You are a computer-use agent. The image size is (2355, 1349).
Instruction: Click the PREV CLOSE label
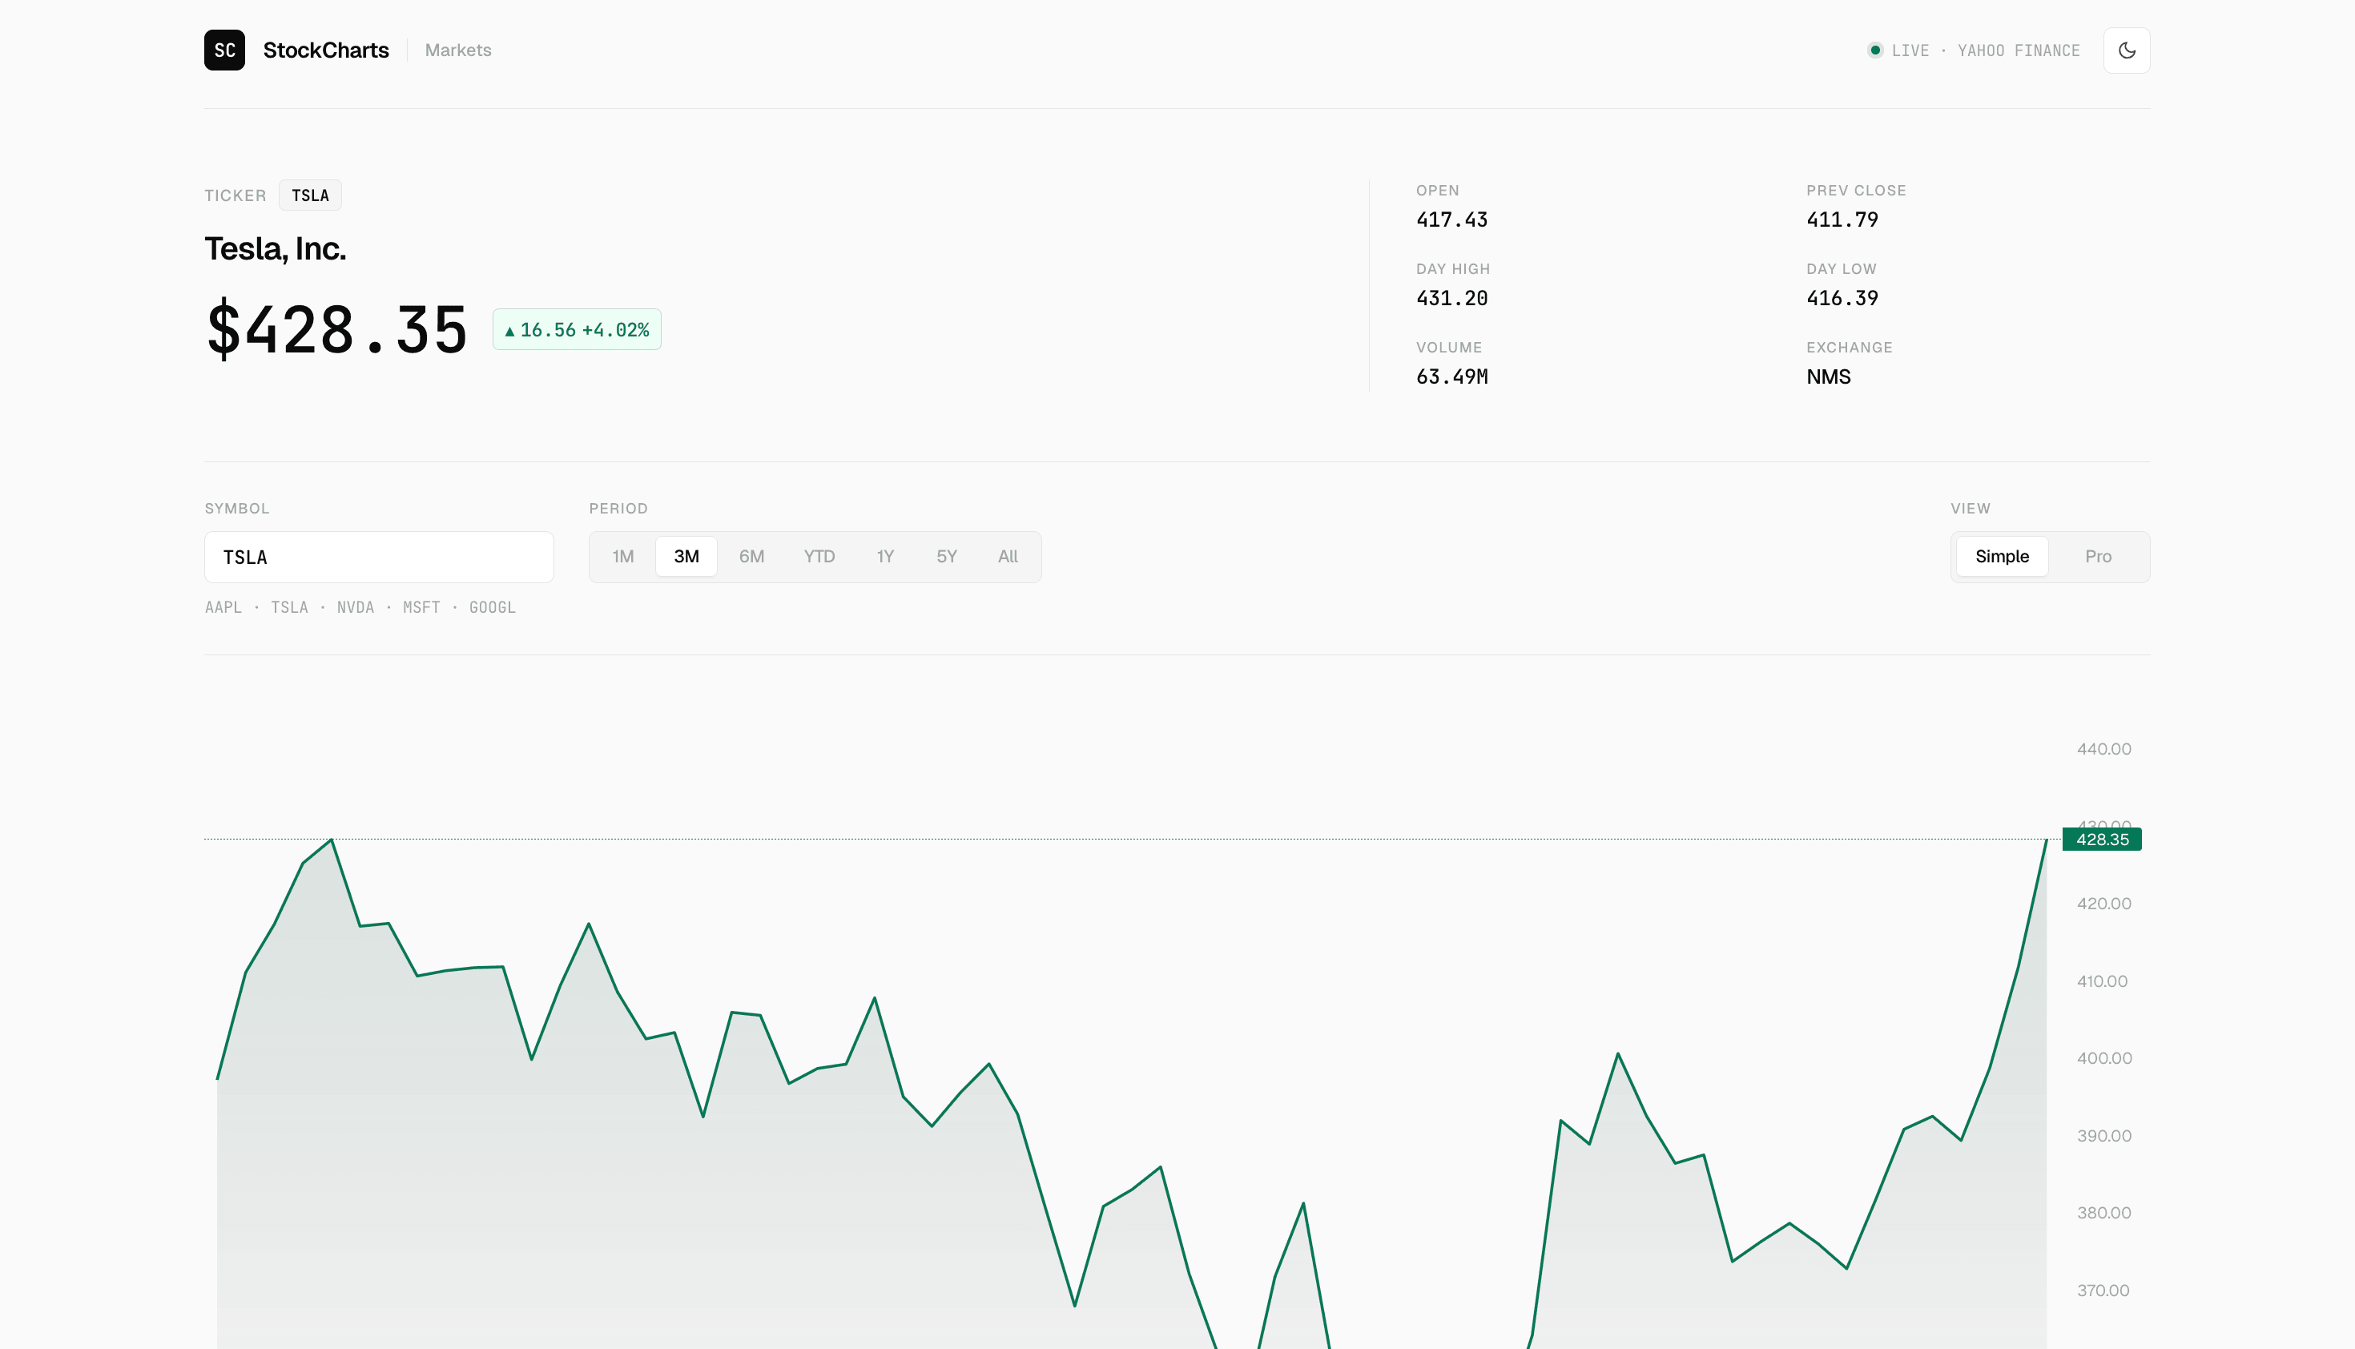pyautogui.click(x=1856, y=190)
